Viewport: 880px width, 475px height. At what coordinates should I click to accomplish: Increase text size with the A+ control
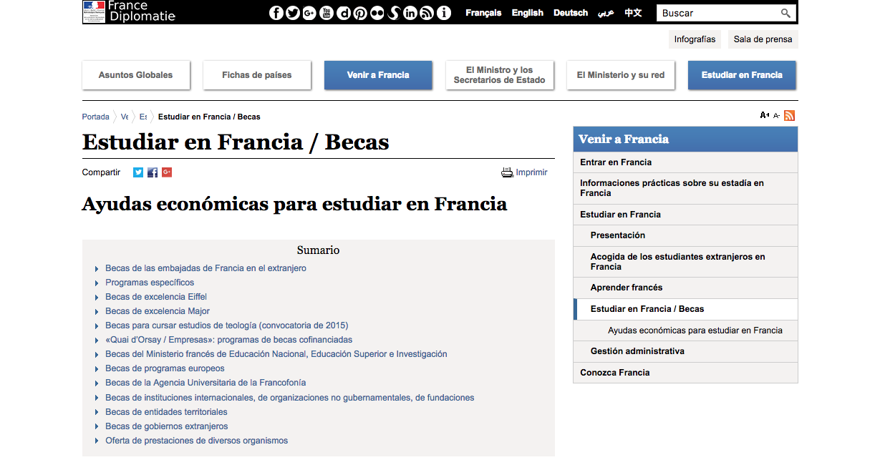(x=763, y=114)
